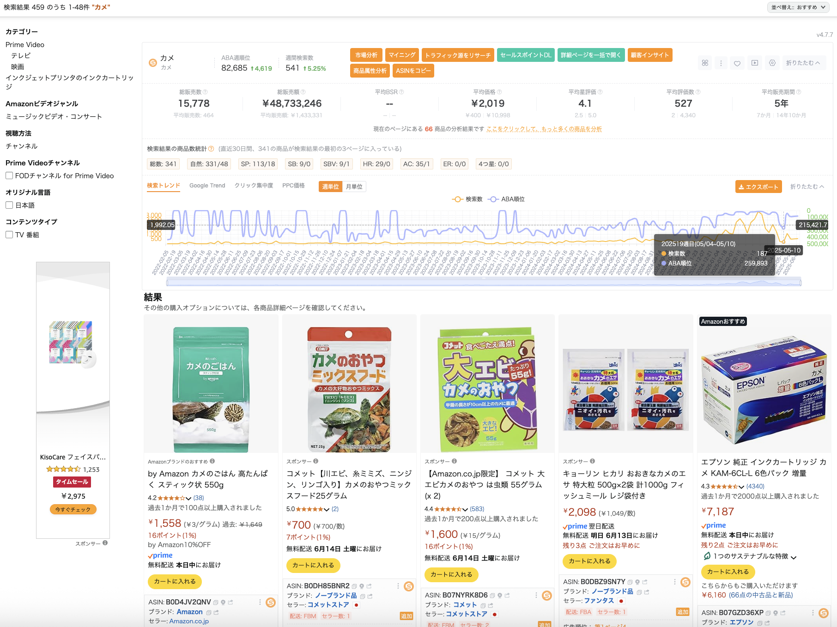Switch to the Google Trend tab
Screen dimensions: 837x627
point(207,186)
